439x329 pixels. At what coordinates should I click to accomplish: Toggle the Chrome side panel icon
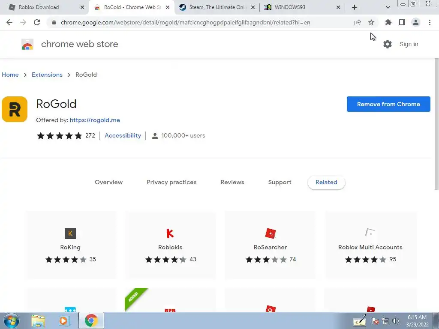tap(402, 22)
